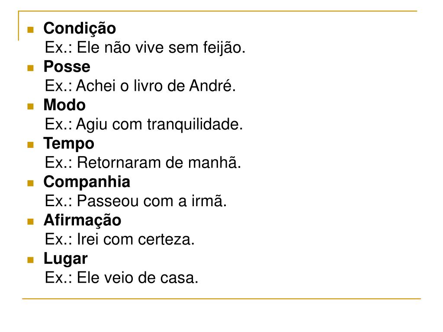Select the heading Companhia
443x332 pixels.
tap(87, 182)
